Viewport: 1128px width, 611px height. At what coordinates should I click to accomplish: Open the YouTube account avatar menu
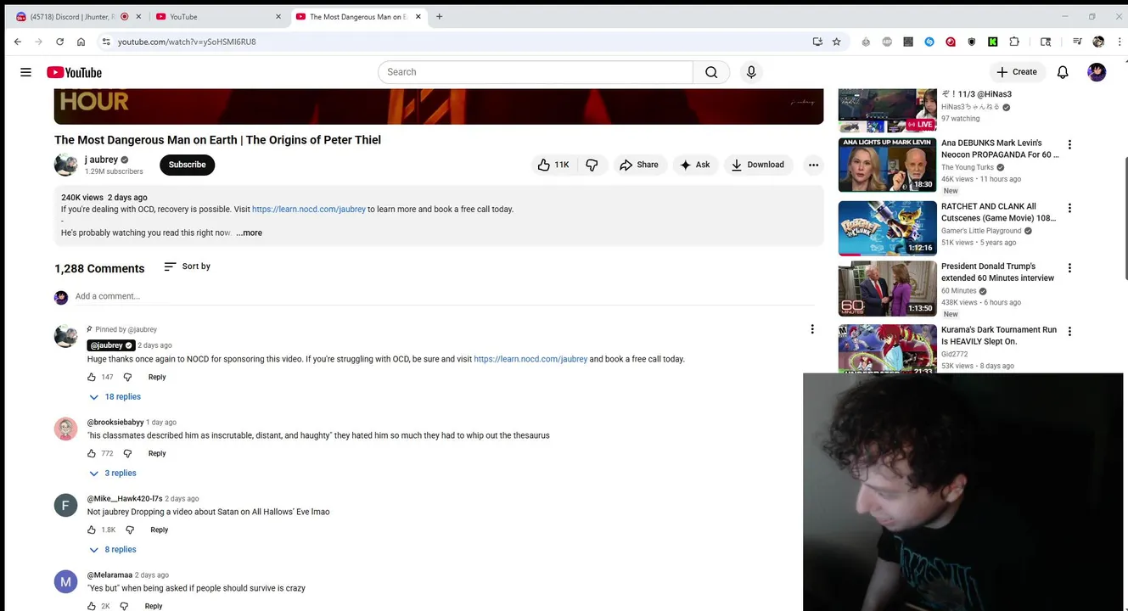tap(1097, 72)
